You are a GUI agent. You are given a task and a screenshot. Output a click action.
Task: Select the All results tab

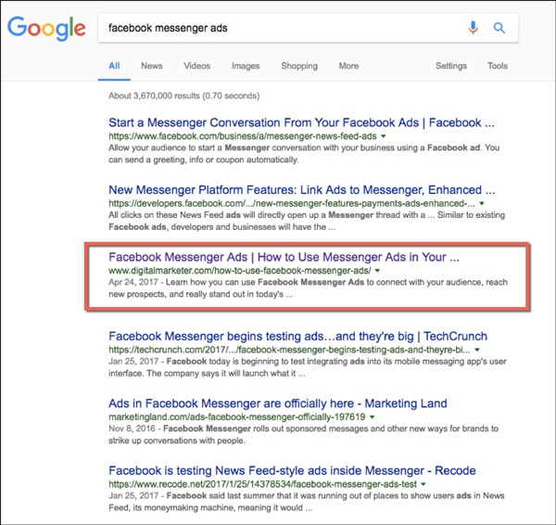[114, 66]
